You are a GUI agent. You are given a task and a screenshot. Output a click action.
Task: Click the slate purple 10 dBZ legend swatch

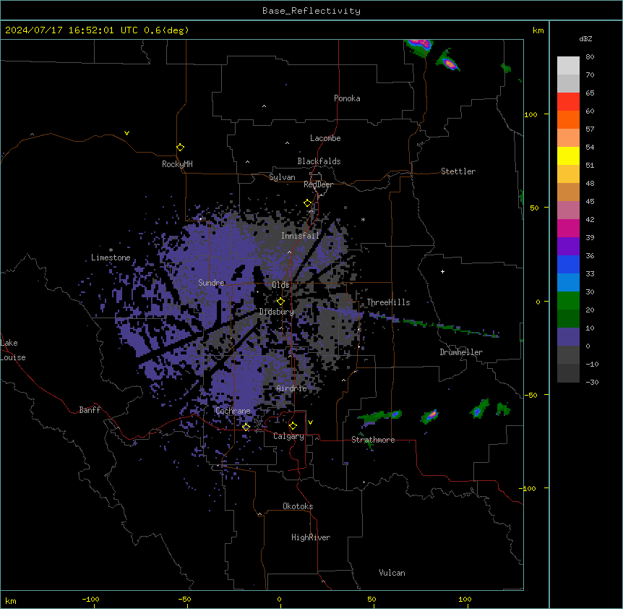pos(568,337)
